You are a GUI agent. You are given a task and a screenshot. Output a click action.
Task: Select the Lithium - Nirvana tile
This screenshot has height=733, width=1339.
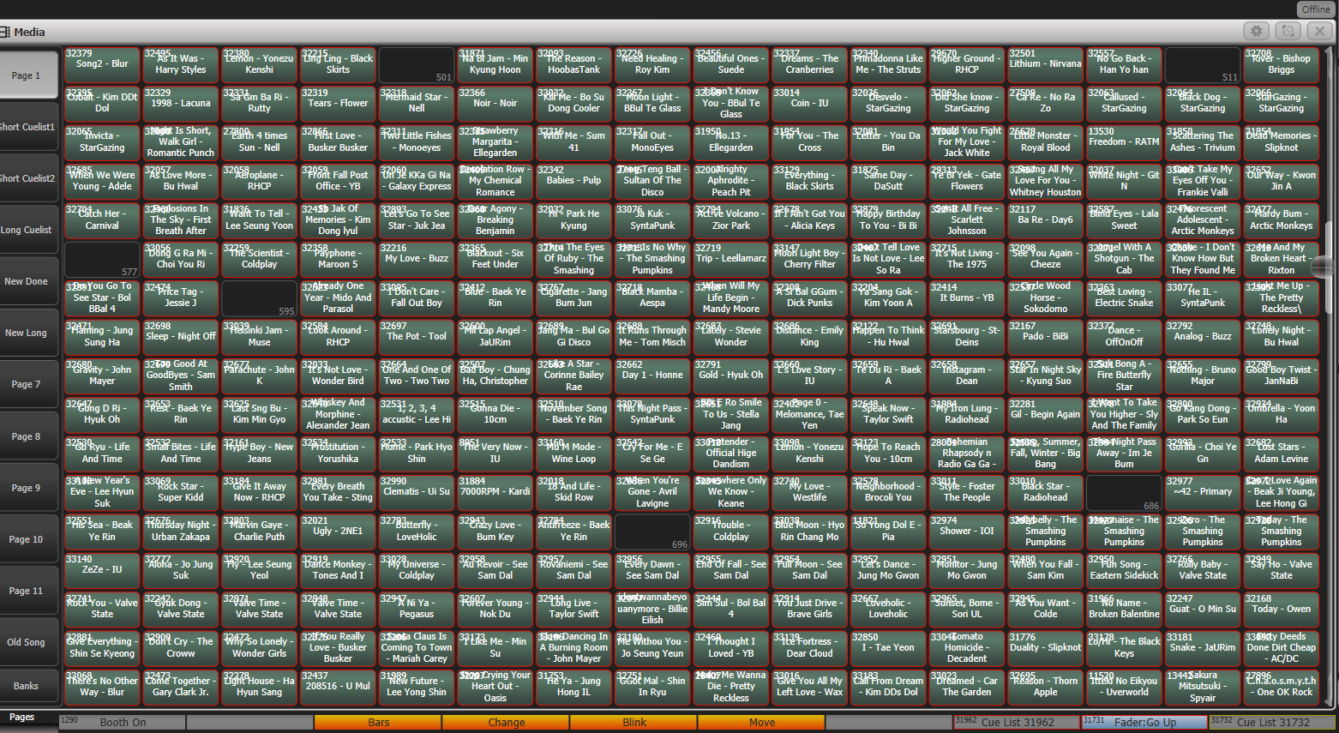click(1045, 65)
